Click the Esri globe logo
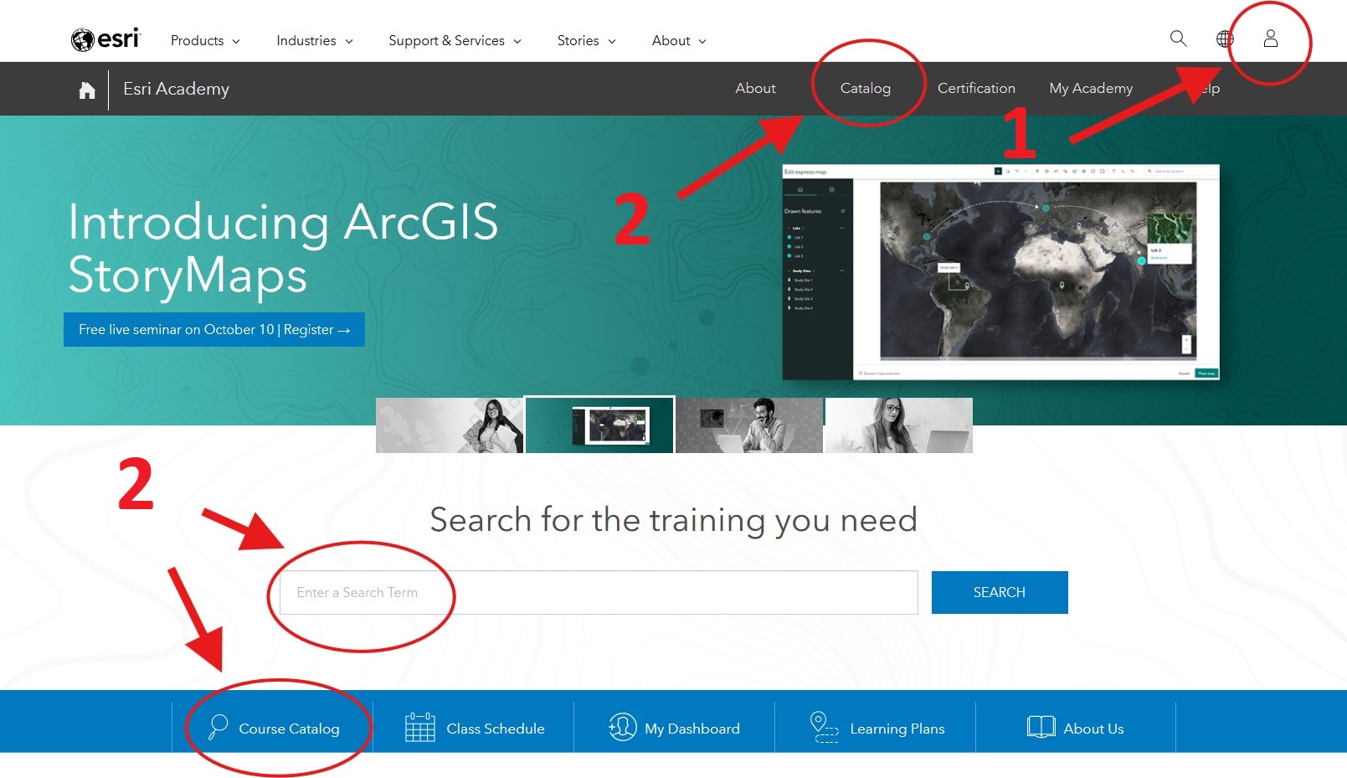Screen dimensions: 1347x778 [x=82, y=40]
